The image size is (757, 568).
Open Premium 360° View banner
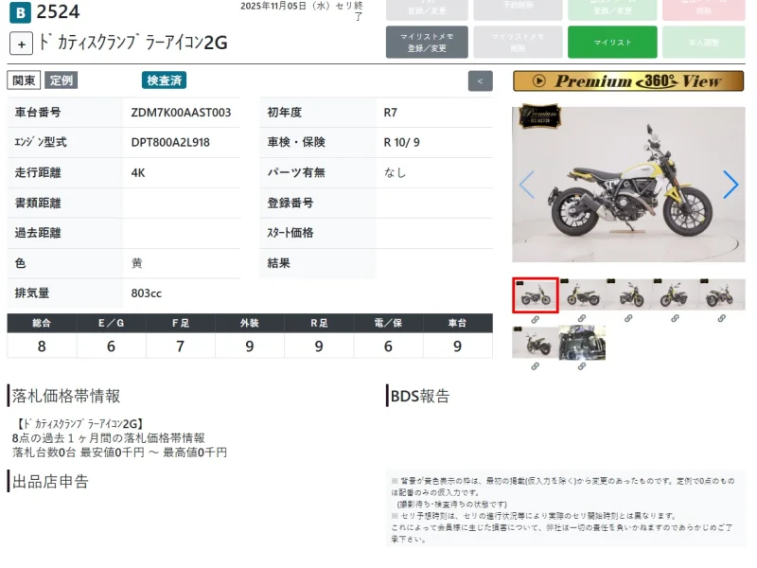click(628, 81)
